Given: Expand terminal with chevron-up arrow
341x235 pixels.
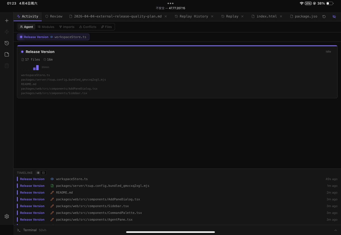Looking at the screenshot, I should 336,230.
